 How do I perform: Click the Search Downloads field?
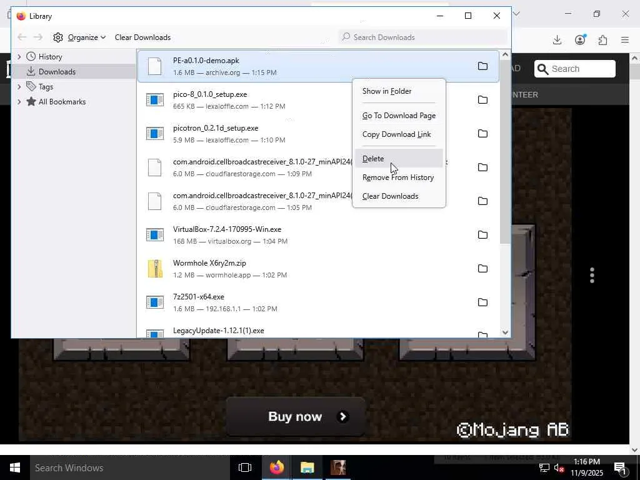point(423,37)
